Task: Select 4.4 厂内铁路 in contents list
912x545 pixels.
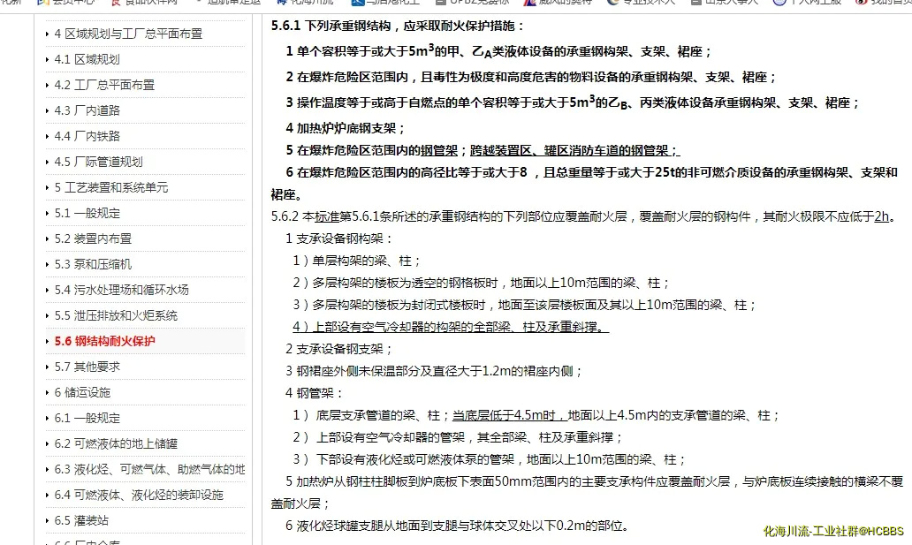Action: pos(87,136)
